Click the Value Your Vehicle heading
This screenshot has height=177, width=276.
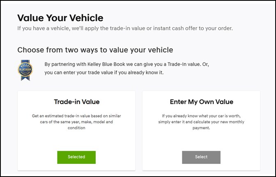pos(60,18)
